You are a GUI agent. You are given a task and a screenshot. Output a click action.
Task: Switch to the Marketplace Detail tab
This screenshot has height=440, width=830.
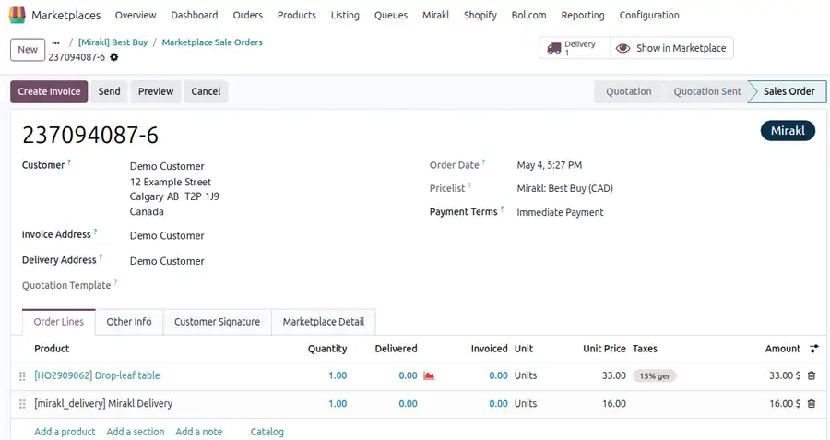click(324, 322)
